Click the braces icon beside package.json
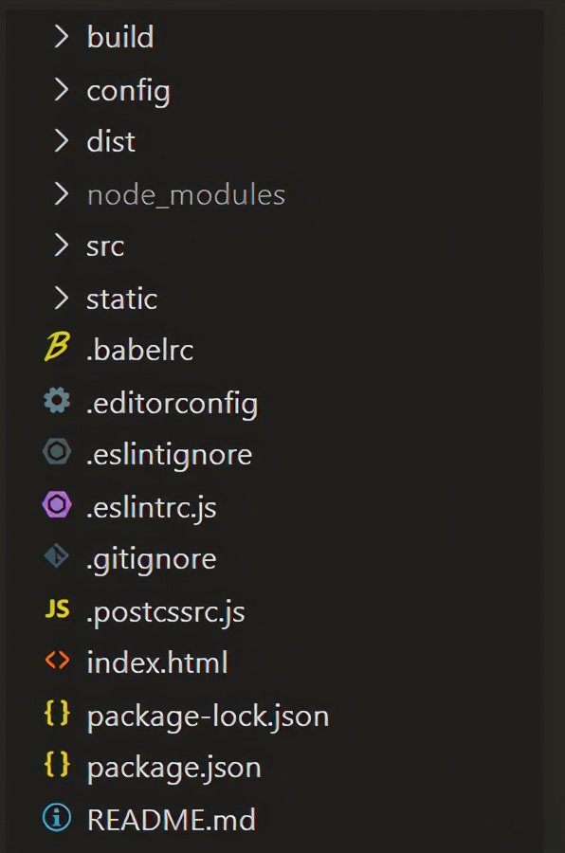 coord(57,764)
